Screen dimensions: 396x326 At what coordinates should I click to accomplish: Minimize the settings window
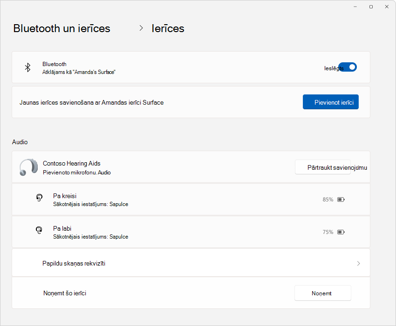pos(355,7)
